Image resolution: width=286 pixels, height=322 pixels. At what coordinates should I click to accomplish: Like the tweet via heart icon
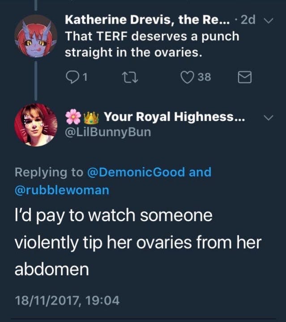pos(187,77)
